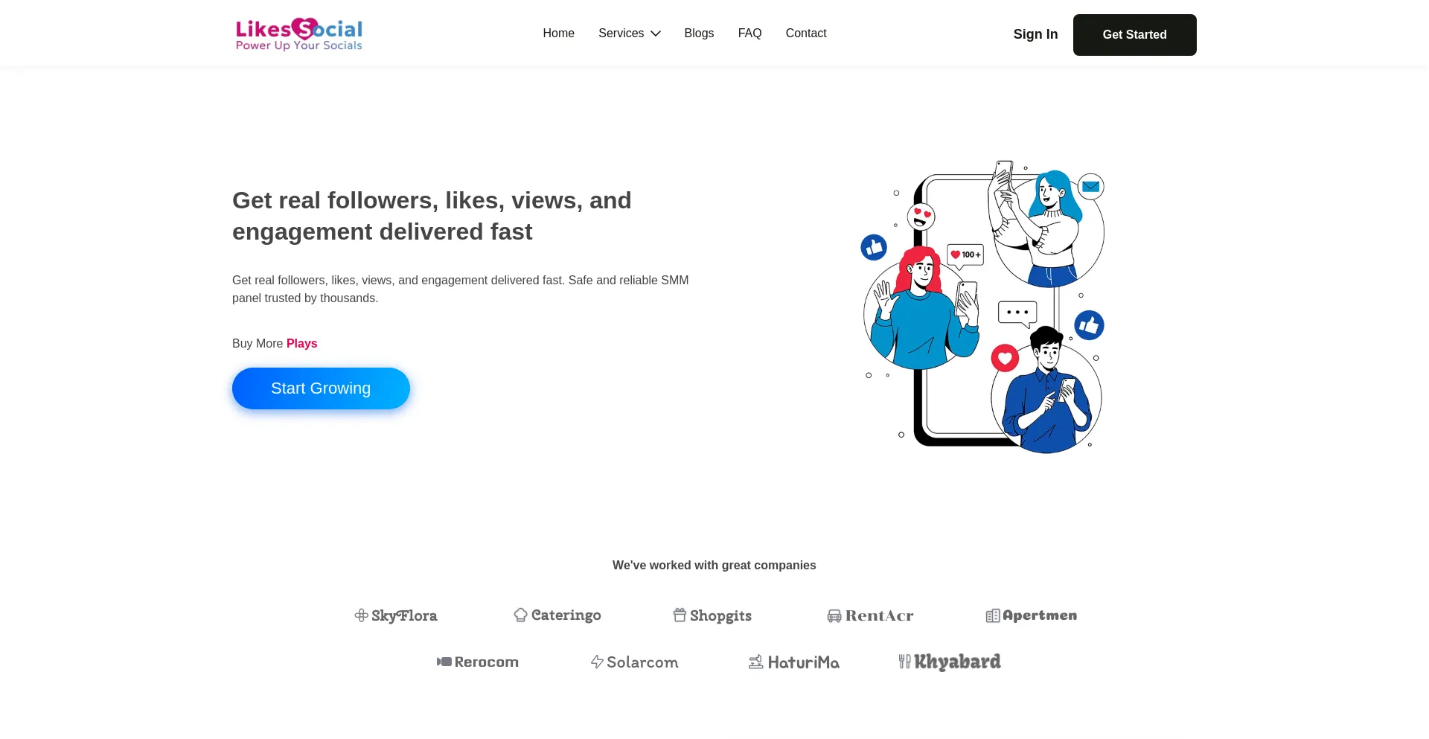The height and width of the screenshot is (739, 1429).
Task: Click the Apertmen building logo
Action: pyautogui.click(x=1032, y=615)
